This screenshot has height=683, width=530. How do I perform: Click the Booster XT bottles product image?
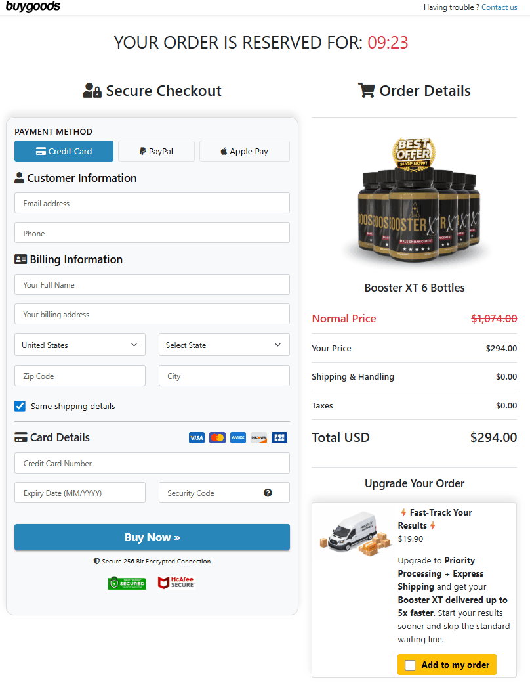point(415,205)
